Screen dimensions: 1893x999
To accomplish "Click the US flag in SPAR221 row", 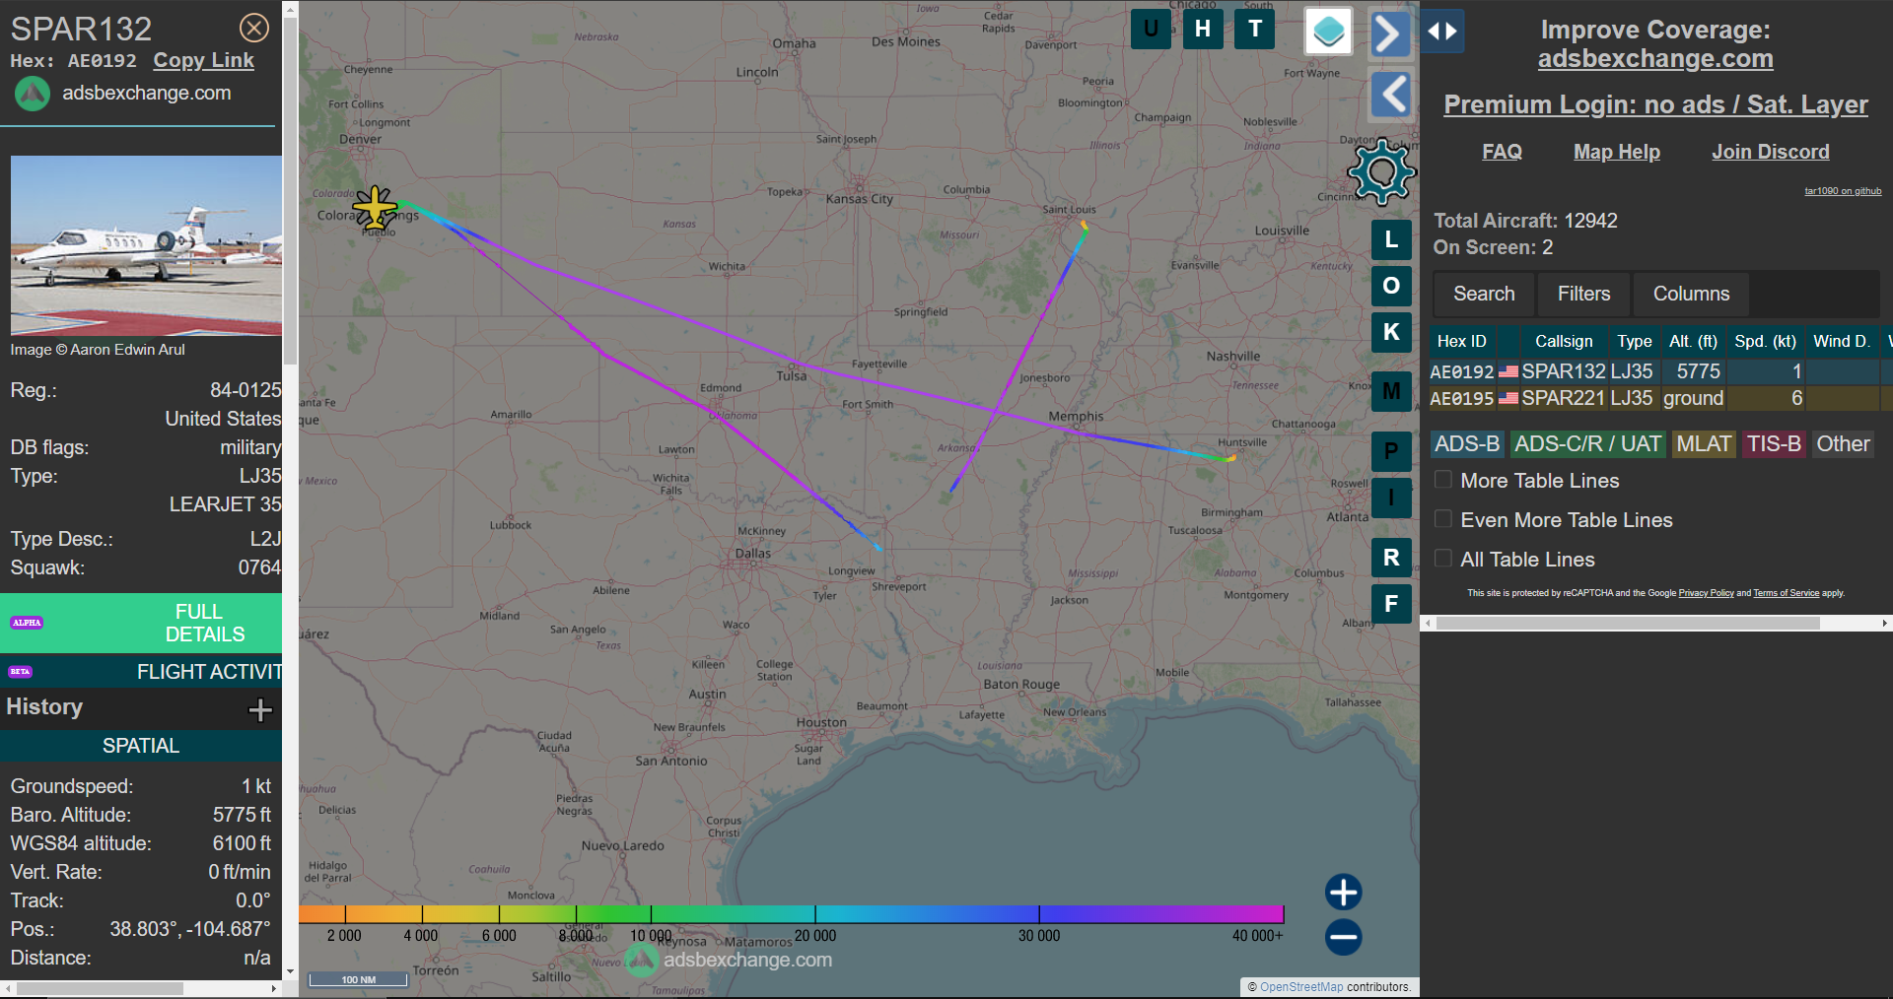I will [x=1508, y=399].
